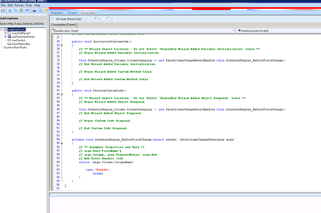Image resolution: width=321 pixels, height=213 pixels.
Task: Open the File menu
Action: [3, 5]
